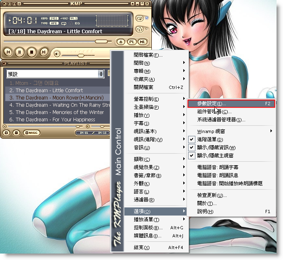Stop playback with the square button
This screenshot has height=260, width=283.
tap(31, 52)
